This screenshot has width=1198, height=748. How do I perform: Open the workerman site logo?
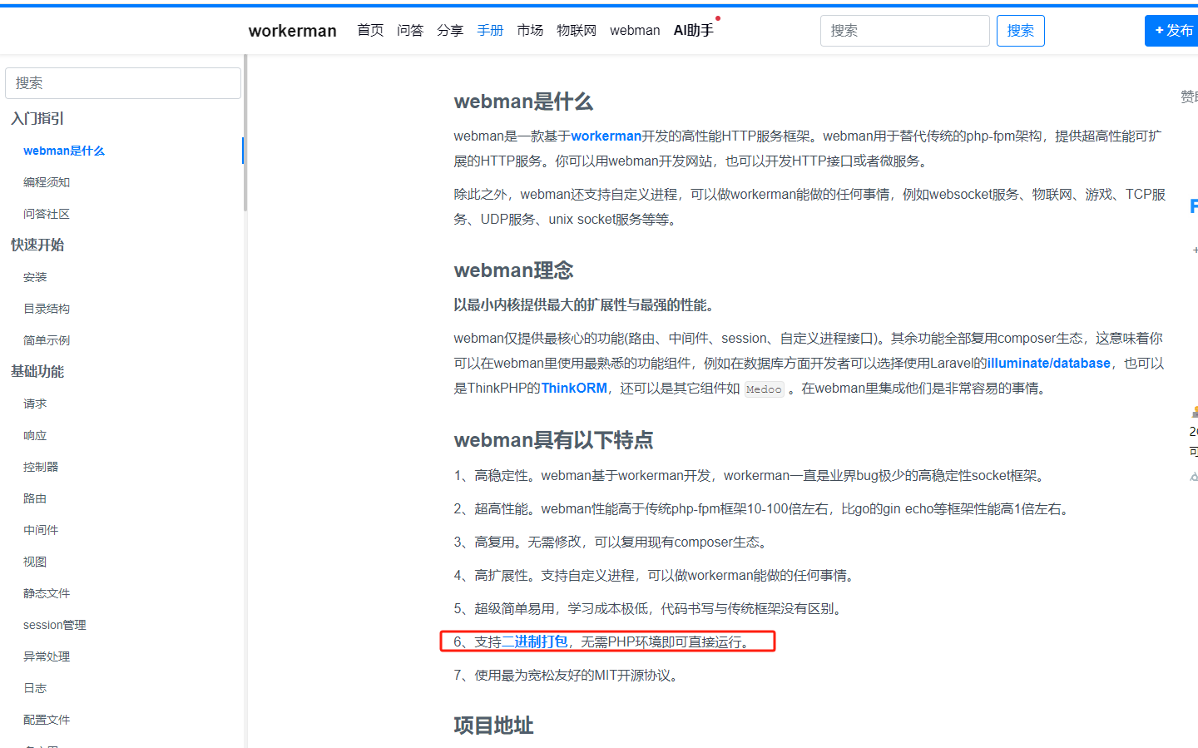pyautogui.click(x=292, y=31)
